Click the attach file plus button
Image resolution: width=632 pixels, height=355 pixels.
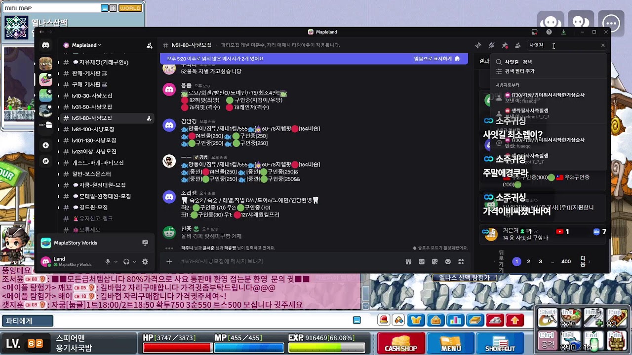coord(169,262)
